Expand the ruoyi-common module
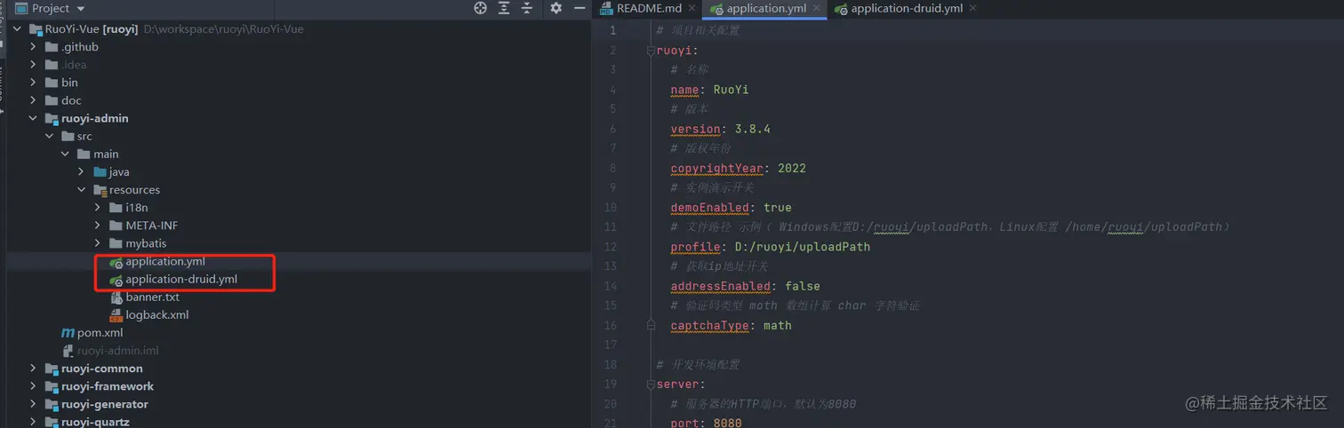This screenshot has height=428, width=1344. 33,369
